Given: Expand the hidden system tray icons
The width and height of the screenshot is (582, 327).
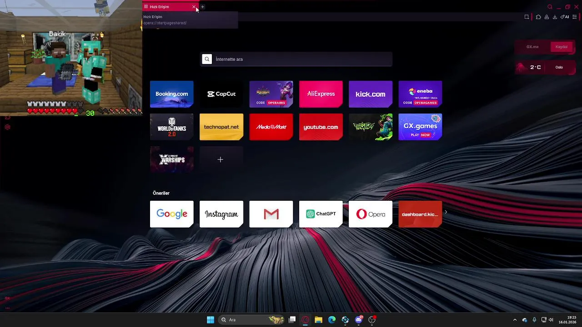Looking at the screenshot, I should click(515, 320).
